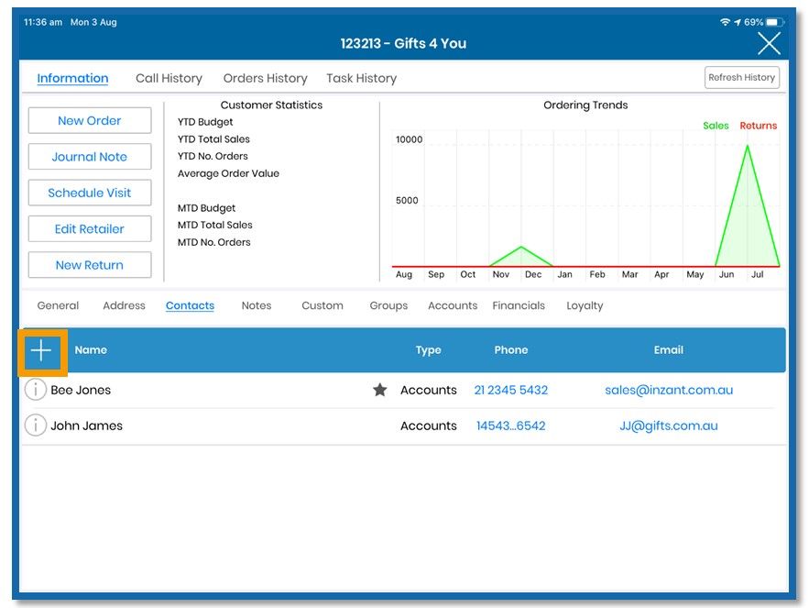Click the Phone column header
Image resolution: width=809 pixels, height=608 pixels.
click(x=511, y=349)
